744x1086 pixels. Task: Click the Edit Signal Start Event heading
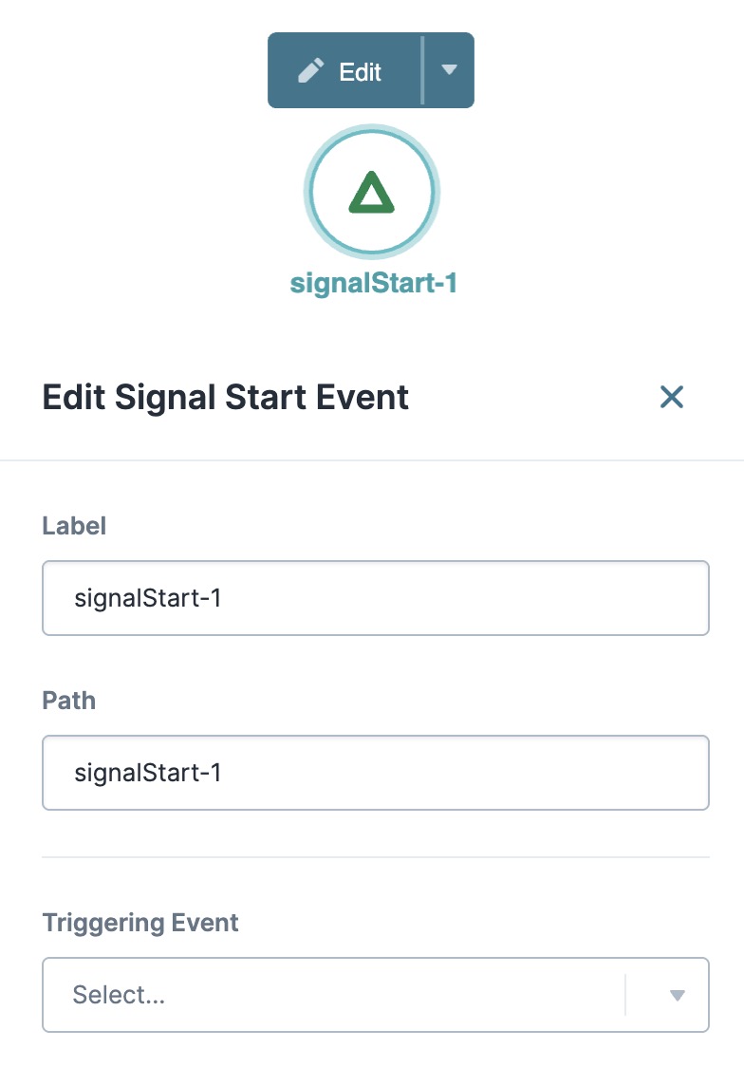[x=224, y=397]
